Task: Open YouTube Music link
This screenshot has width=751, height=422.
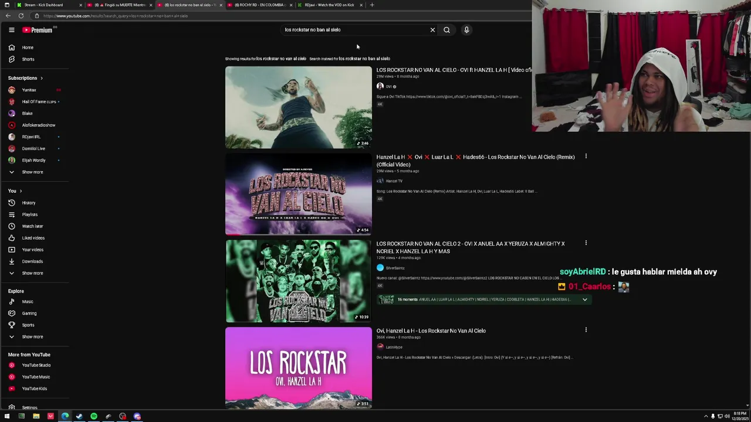Action: [35, 377]
